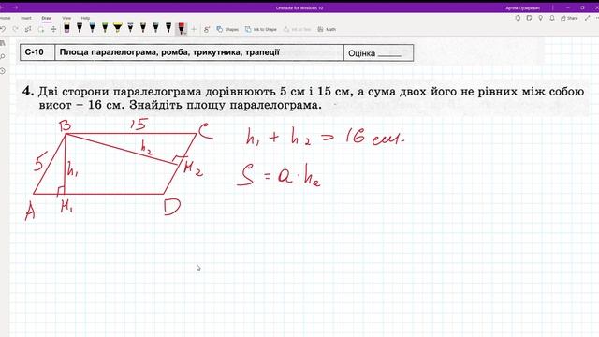
Task: Click the Undo arrow in Draw toolbar
Action: pyautogui.click(x=3, y=29)
